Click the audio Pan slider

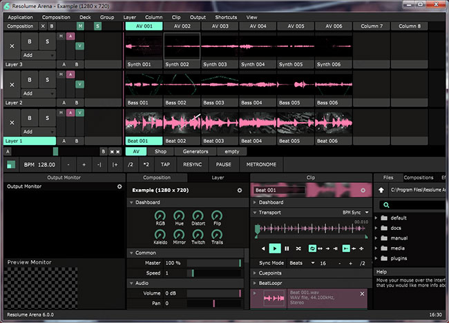point(214,303)
